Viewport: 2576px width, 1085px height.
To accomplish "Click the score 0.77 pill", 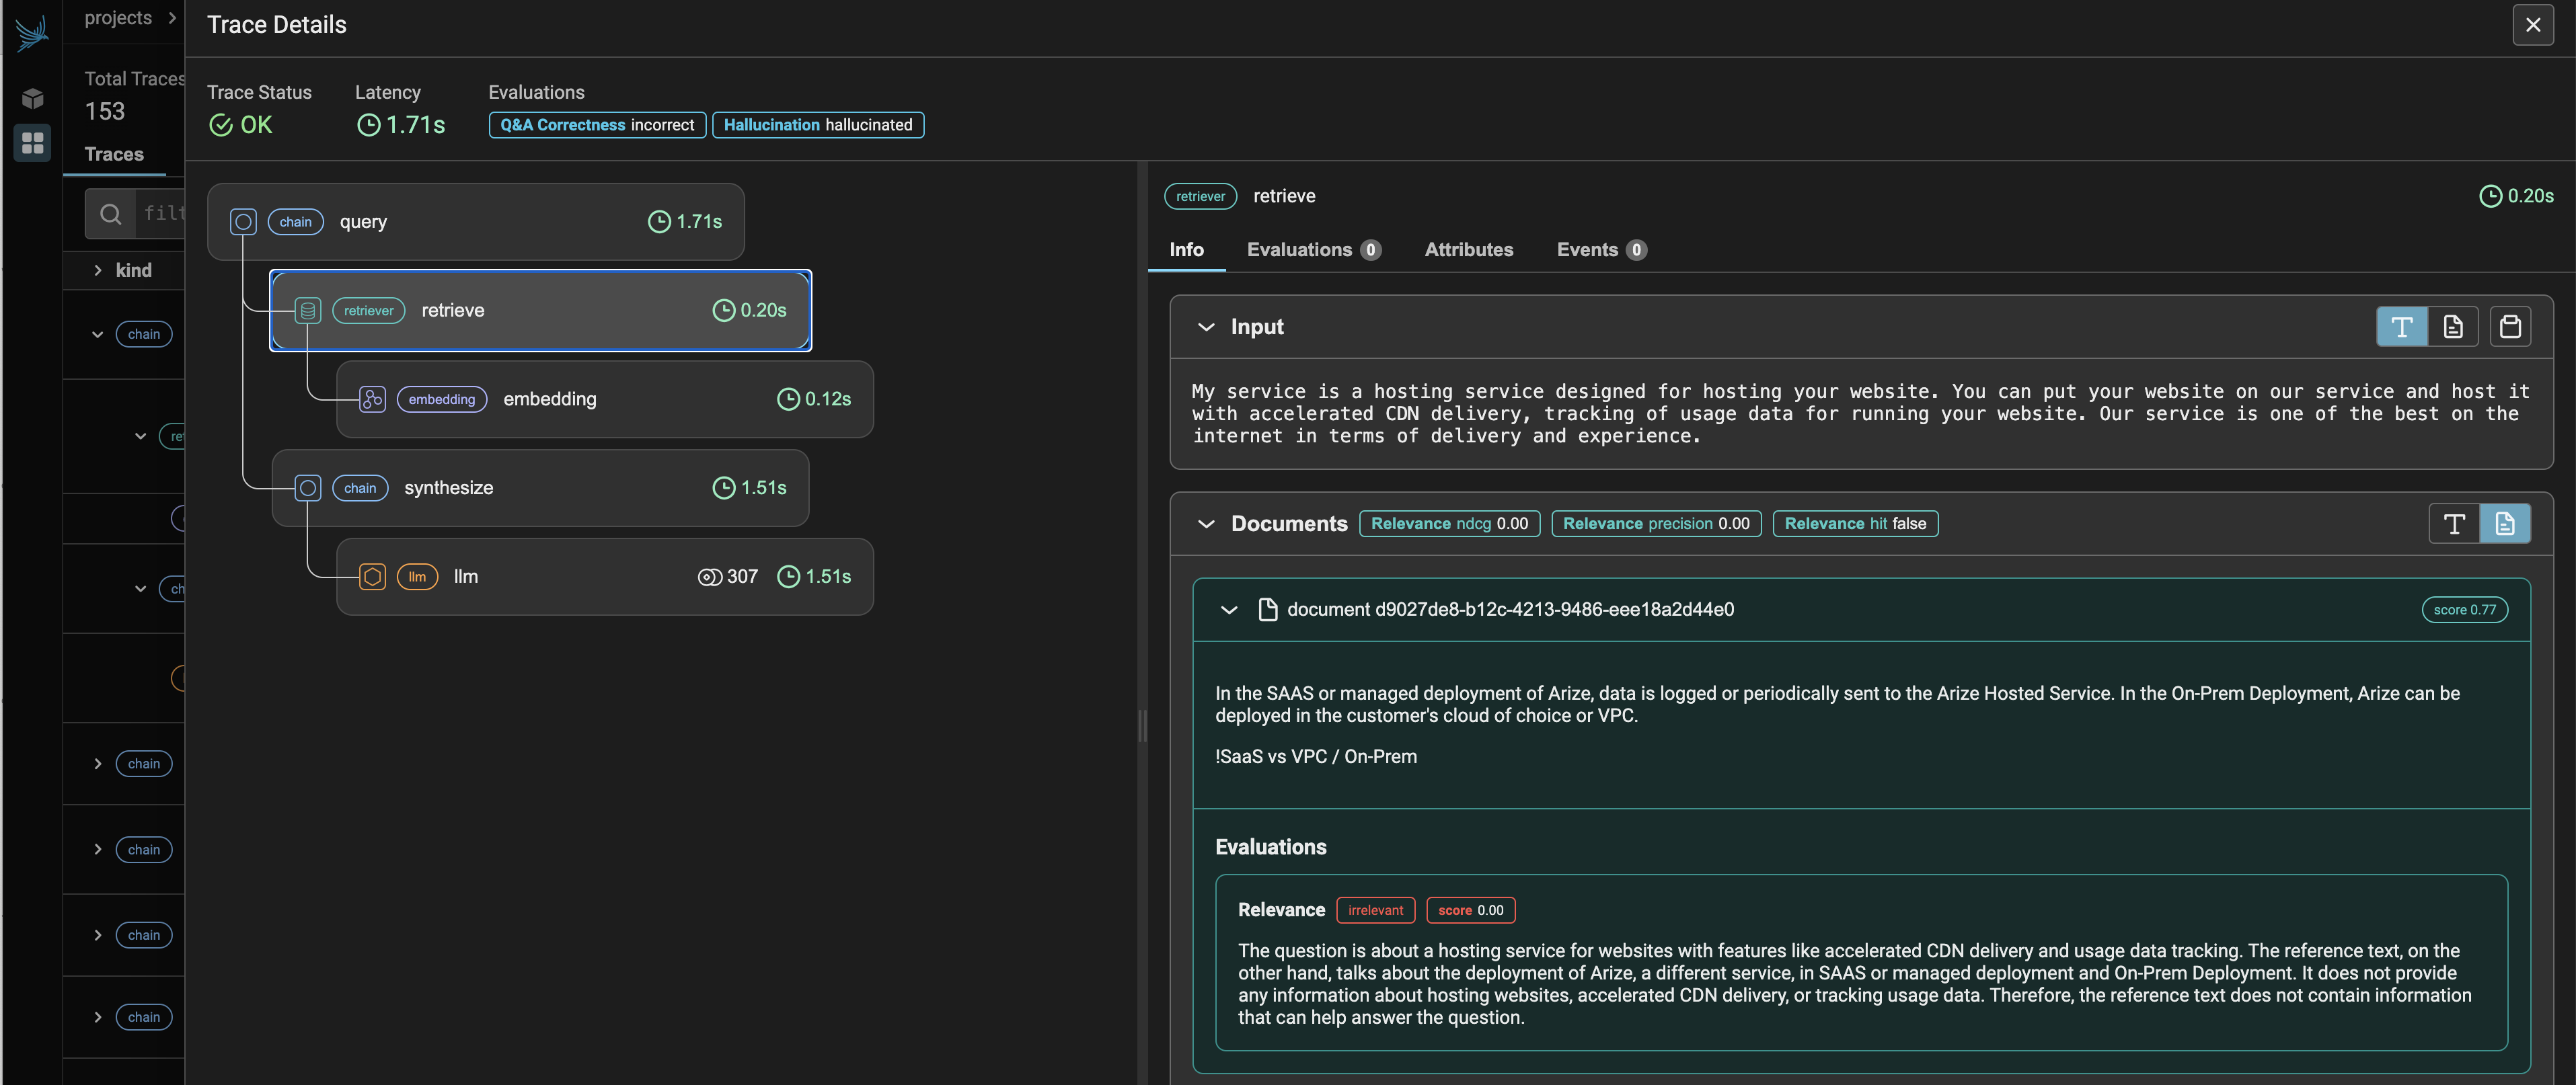I will [x=2464, y=610].
